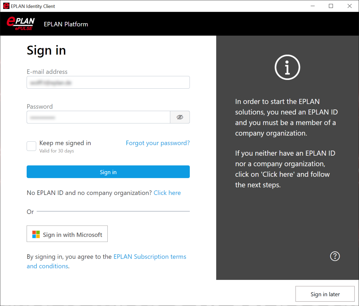Image resolution: width=359 pixels, height=306 pixels.
Task: Toggle password visibility with the eye icon
Action: [x=180, y=117]
